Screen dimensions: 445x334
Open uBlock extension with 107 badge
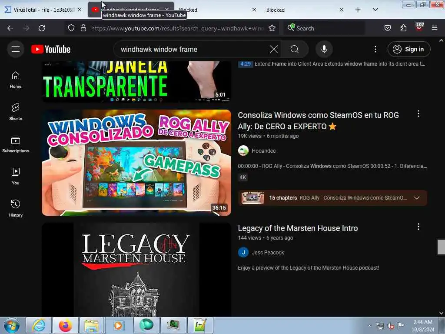coord(419,27)
